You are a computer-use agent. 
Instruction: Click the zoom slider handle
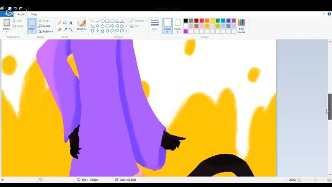coord(315,180)
